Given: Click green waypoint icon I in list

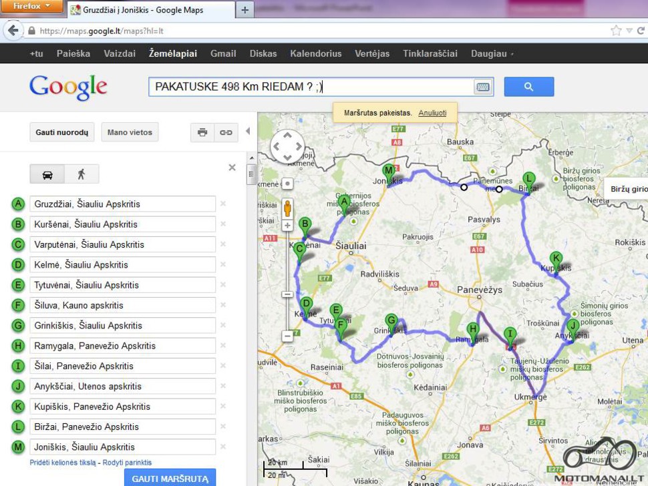Looking at the screenshot, I should (18, 366).
